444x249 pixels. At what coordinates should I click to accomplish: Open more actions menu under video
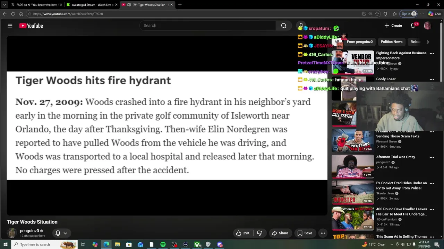[323, 233]
